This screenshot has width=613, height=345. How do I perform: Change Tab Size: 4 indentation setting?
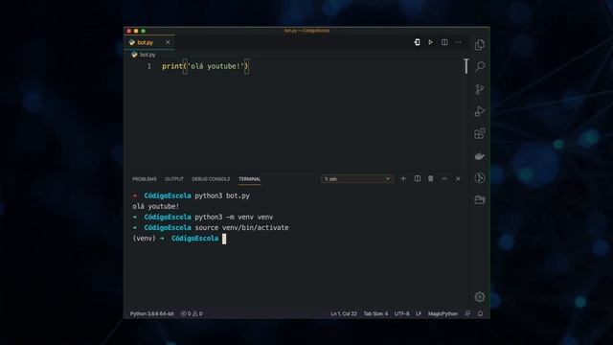(x=375, y=313)
